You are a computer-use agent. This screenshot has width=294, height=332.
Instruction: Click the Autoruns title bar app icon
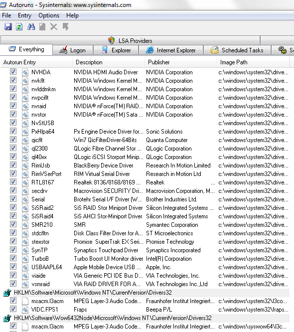pyautogui.click(x=3, y=4)
